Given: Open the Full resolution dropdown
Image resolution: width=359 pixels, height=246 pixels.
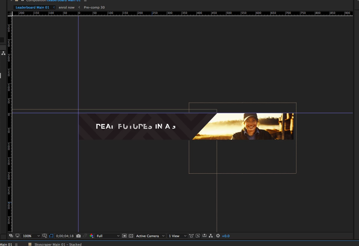Looking at the screenshot, I should (108, 236).
